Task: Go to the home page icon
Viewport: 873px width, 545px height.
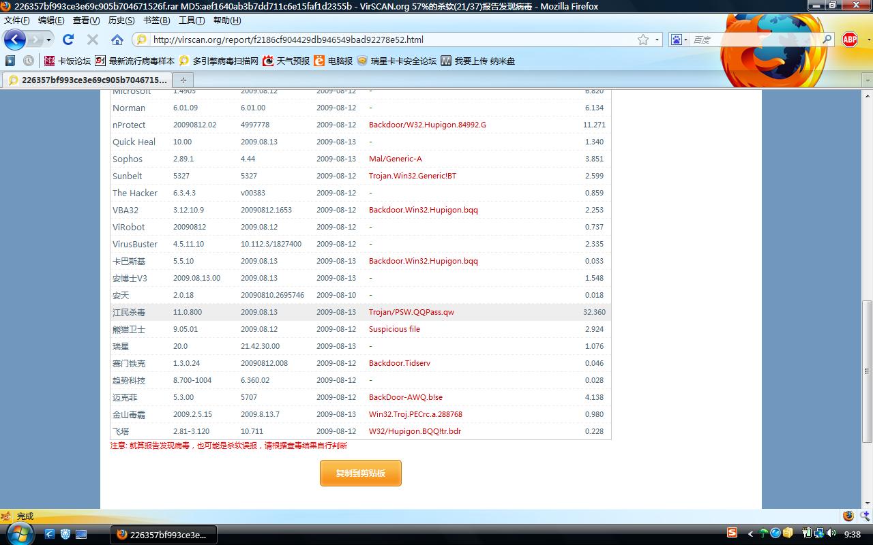Action: point(117,40)
